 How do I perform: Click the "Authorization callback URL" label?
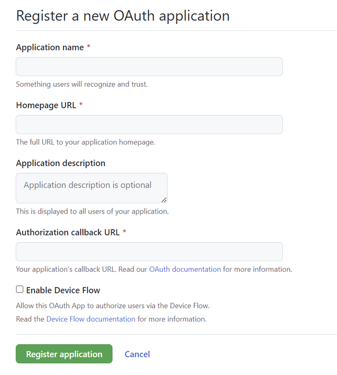(x=67, y=233)
